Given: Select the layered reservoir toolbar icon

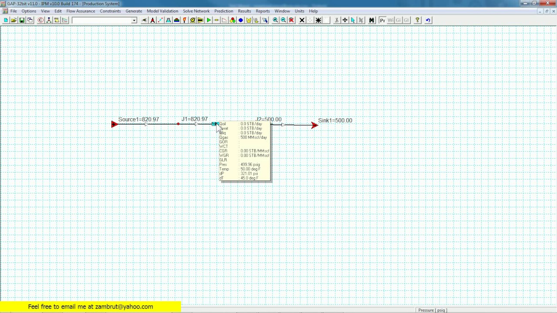Looking at the screenshot, I should (177, 20).
